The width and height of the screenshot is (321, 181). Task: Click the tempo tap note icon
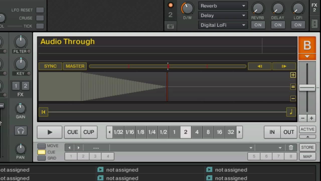coord(291,112)
